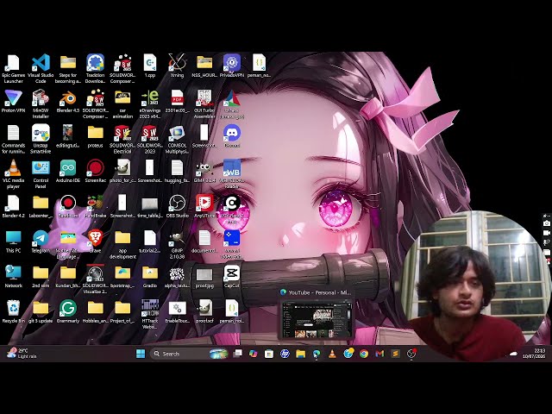552x414 pixels.
Task: Open Gmail from the taskbar
Action: pos(379,354)
